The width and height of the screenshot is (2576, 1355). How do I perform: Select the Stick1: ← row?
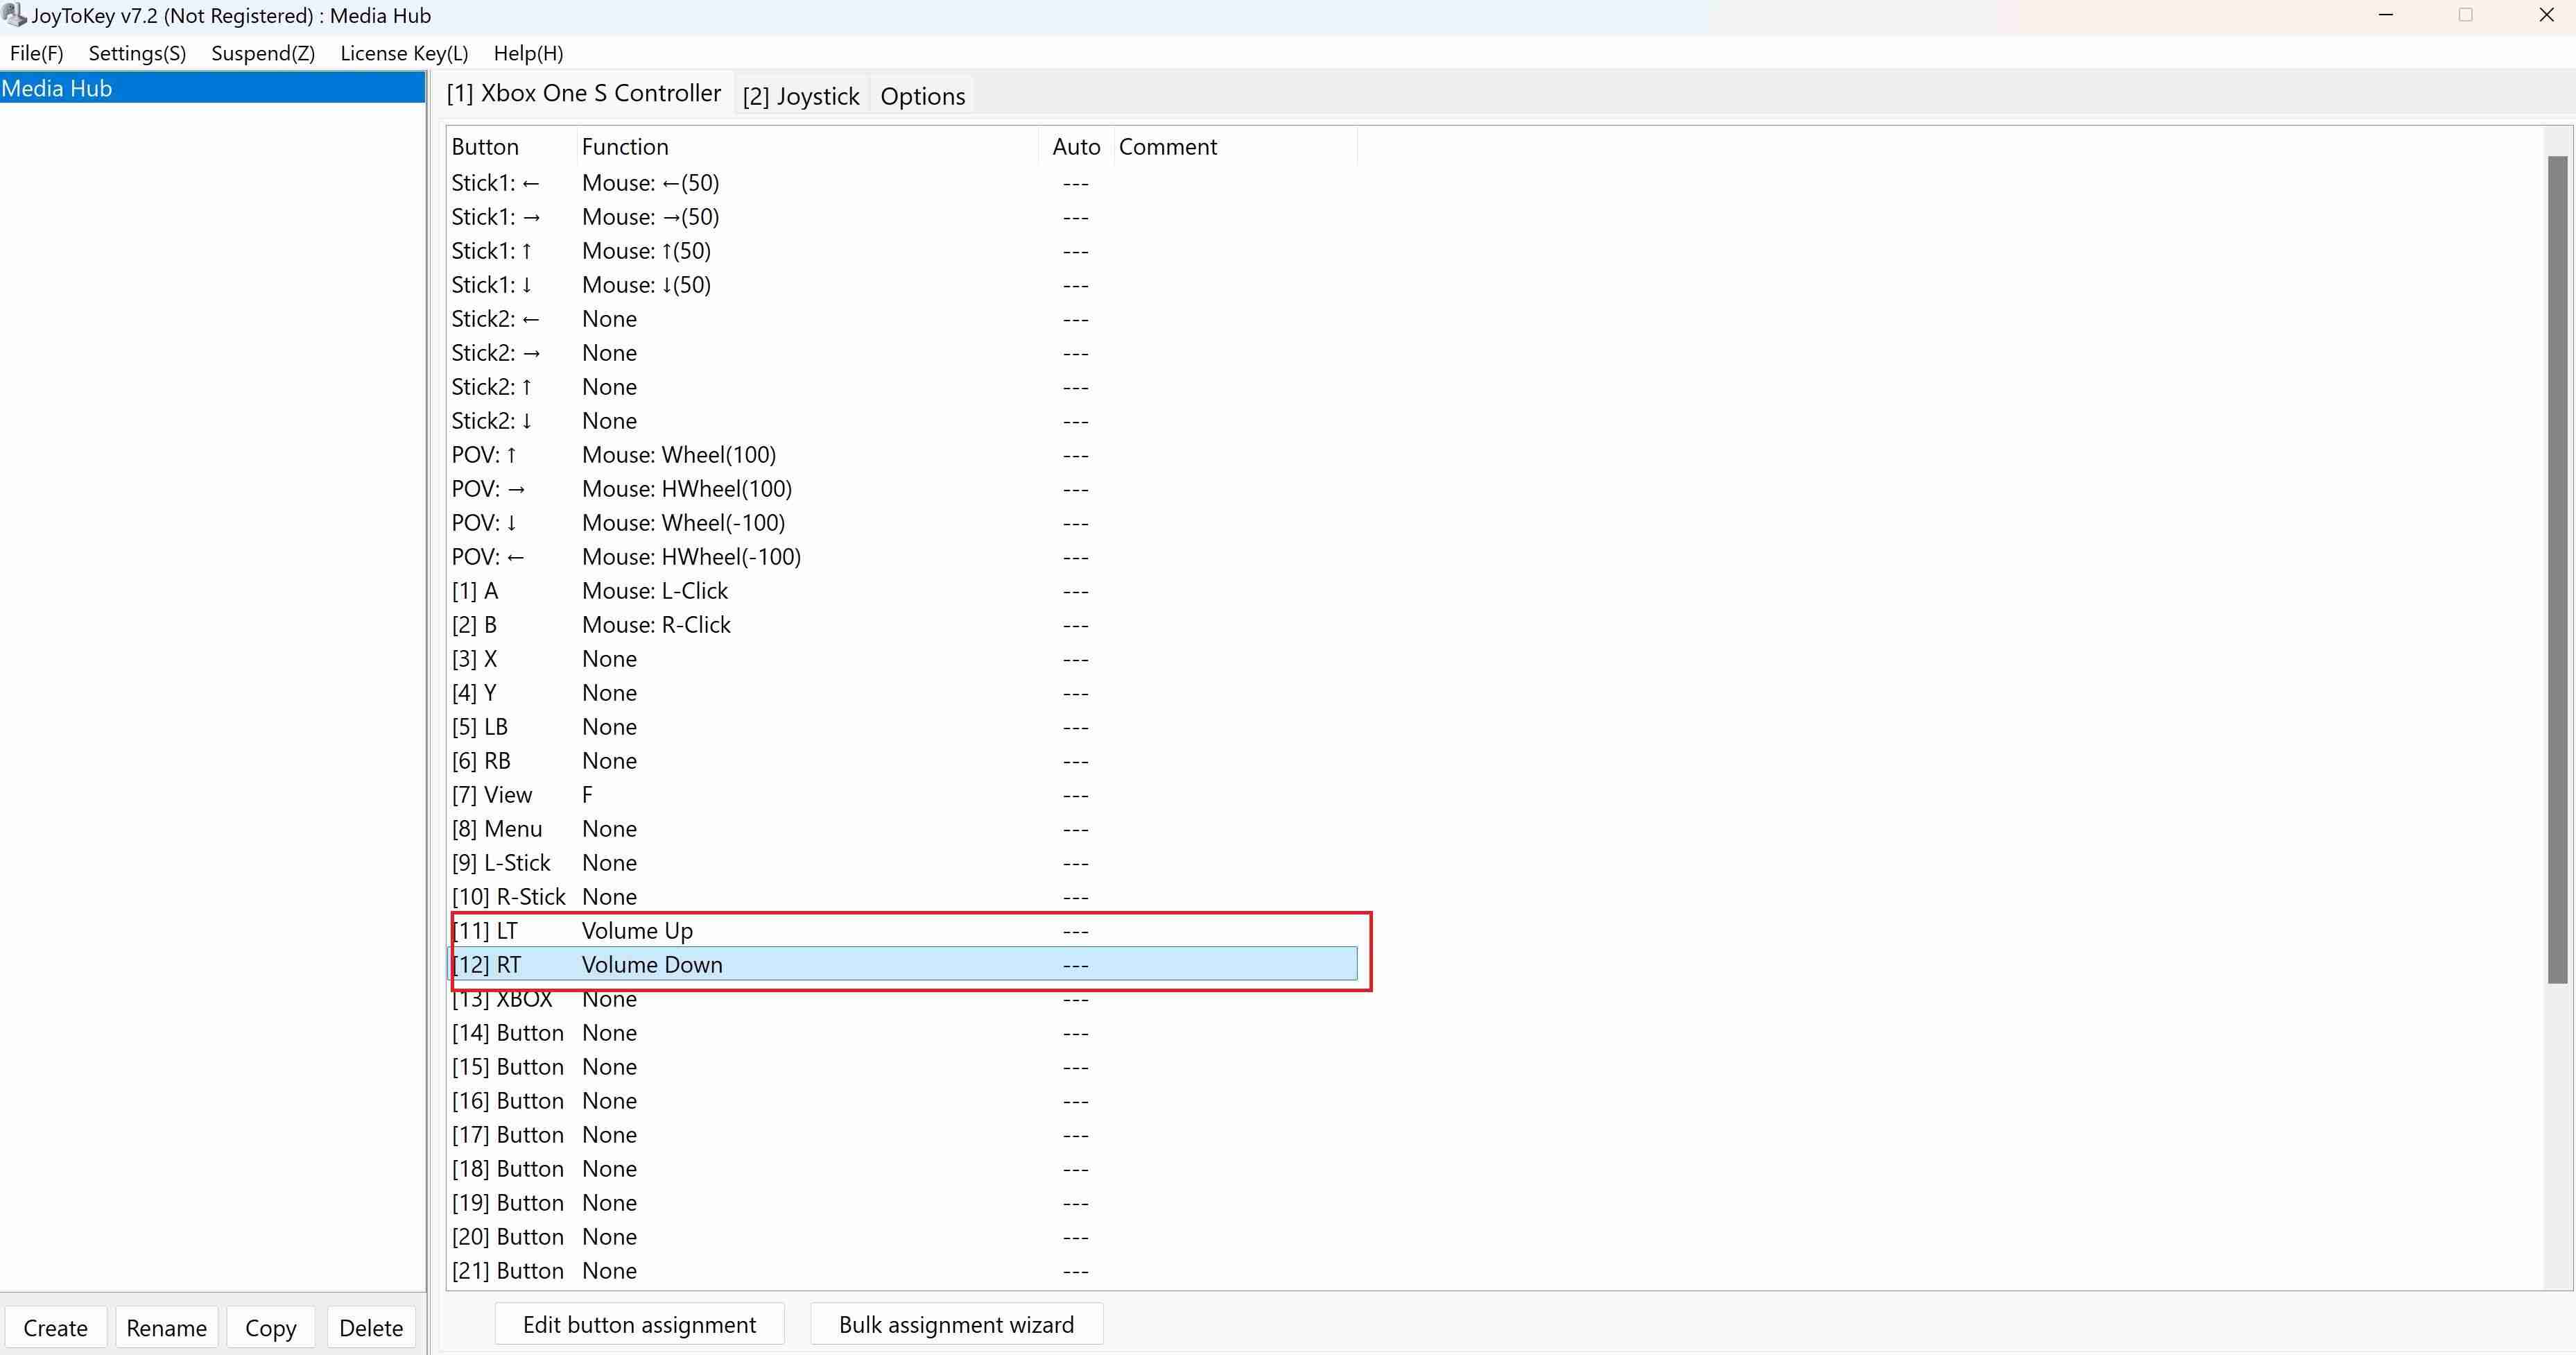[x=903, y=183]
